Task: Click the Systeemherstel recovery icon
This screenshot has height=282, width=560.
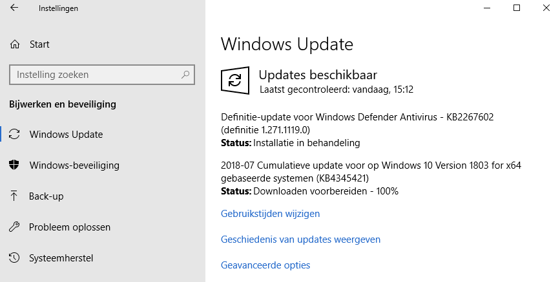Action: (x=14, y=258)
